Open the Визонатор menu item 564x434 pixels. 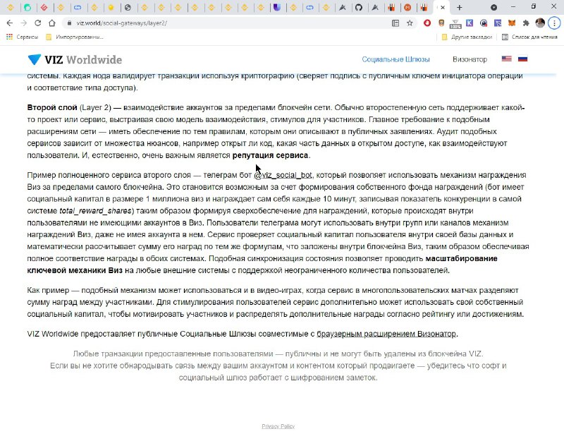point(470,59)
